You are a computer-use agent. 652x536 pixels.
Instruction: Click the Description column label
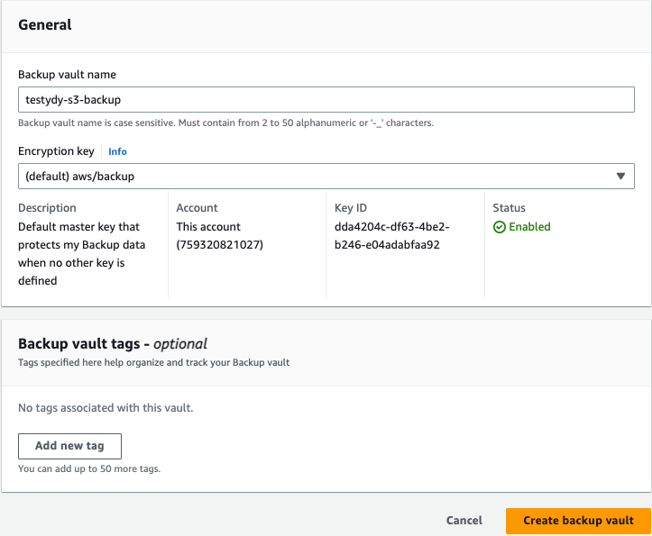click(47, 208)
